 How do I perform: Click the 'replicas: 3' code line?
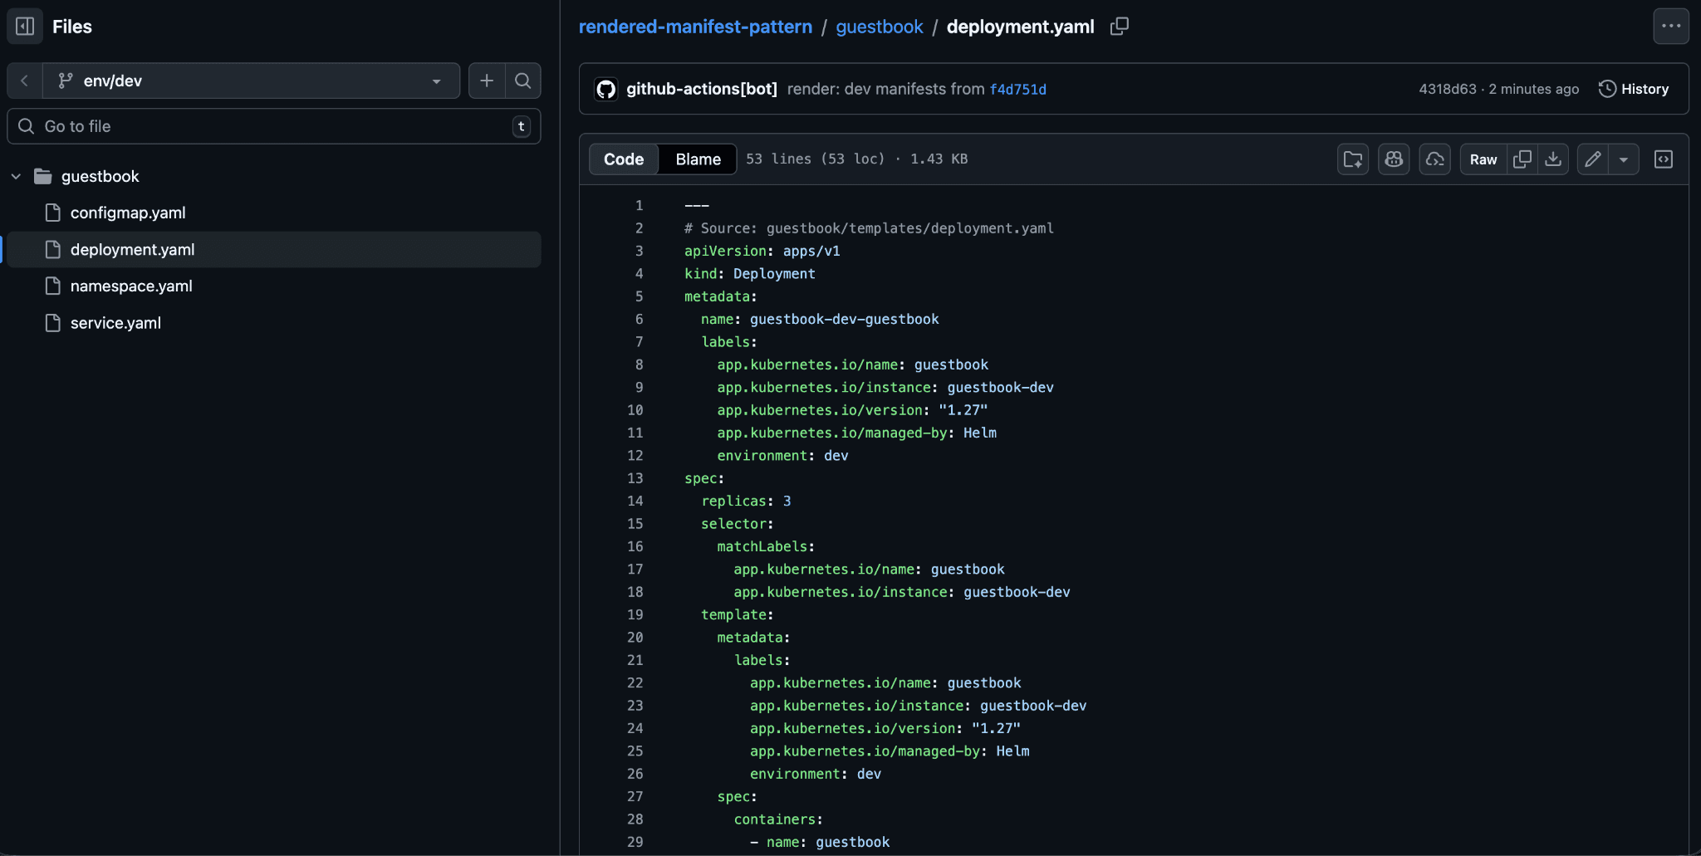pyautogui.click(x=746, y=501)
